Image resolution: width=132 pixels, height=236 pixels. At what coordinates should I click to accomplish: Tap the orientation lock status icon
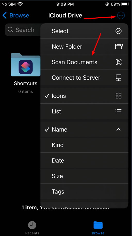[x=107, y=4]
